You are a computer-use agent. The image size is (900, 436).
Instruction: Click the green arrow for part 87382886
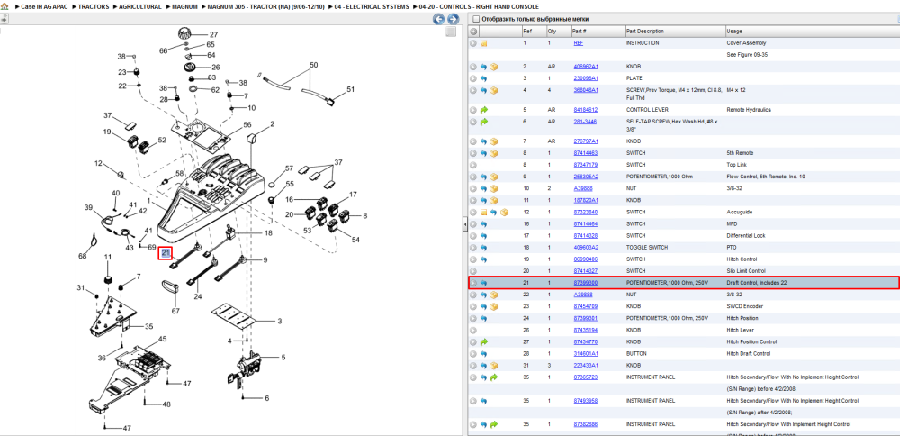[x=493, y=424]
